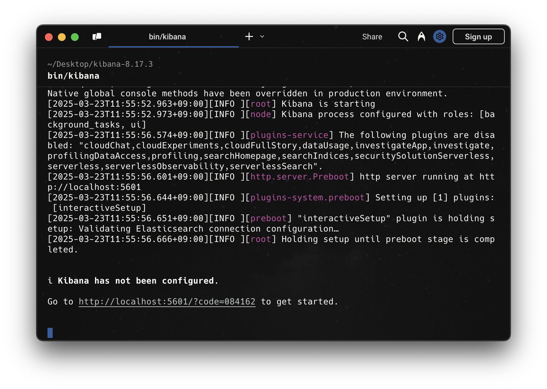Select the bold bin/kibana command header
The width and height of the screenshot is (547, 389).
(73, 76)
